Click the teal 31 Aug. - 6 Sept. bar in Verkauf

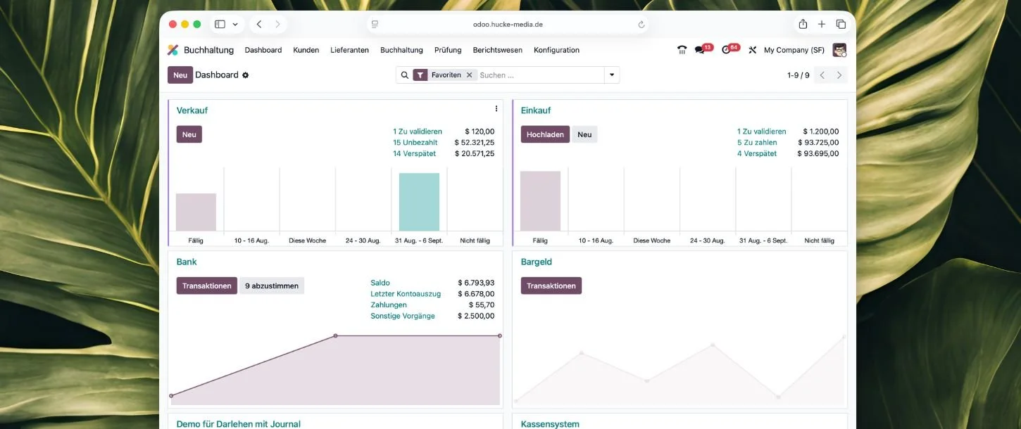tap(419, 202)
